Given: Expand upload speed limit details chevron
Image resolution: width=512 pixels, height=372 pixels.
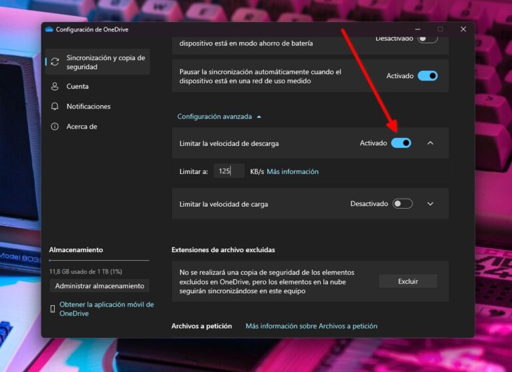Looking at the screenshot, I should [431, 204].
